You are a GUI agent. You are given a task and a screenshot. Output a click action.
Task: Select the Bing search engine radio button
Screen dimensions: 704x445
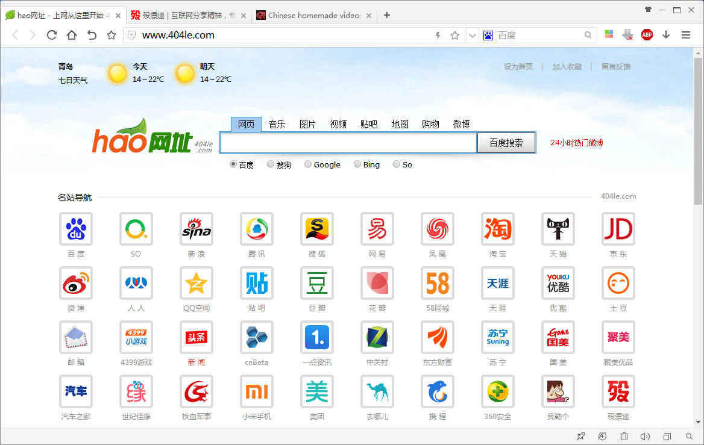[357, 164]
